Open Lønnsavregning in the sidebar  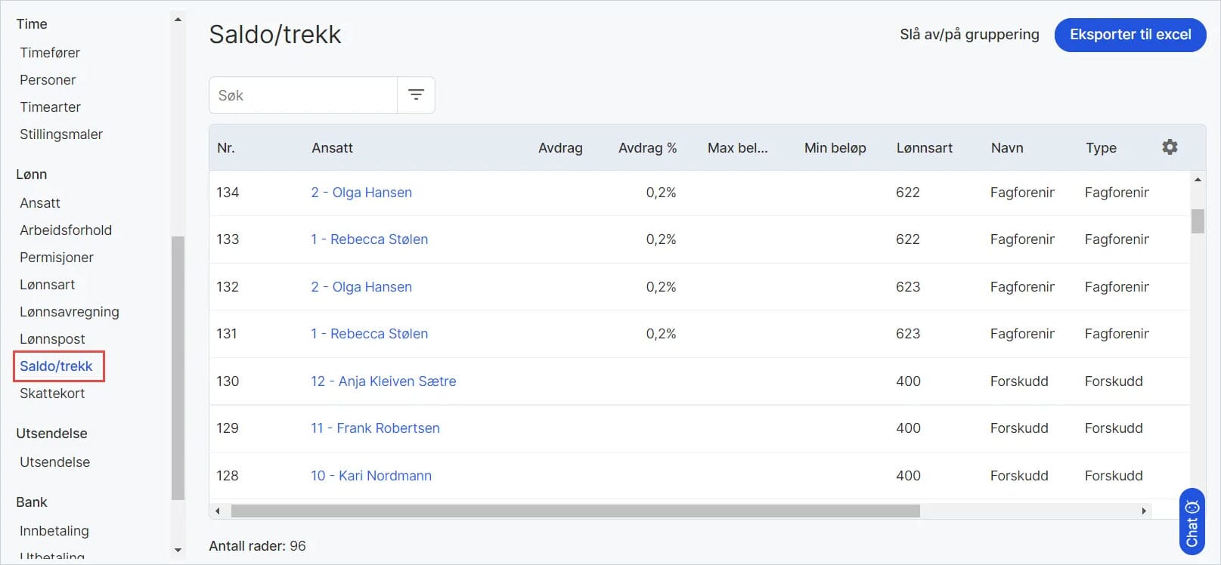click(70, 312)
